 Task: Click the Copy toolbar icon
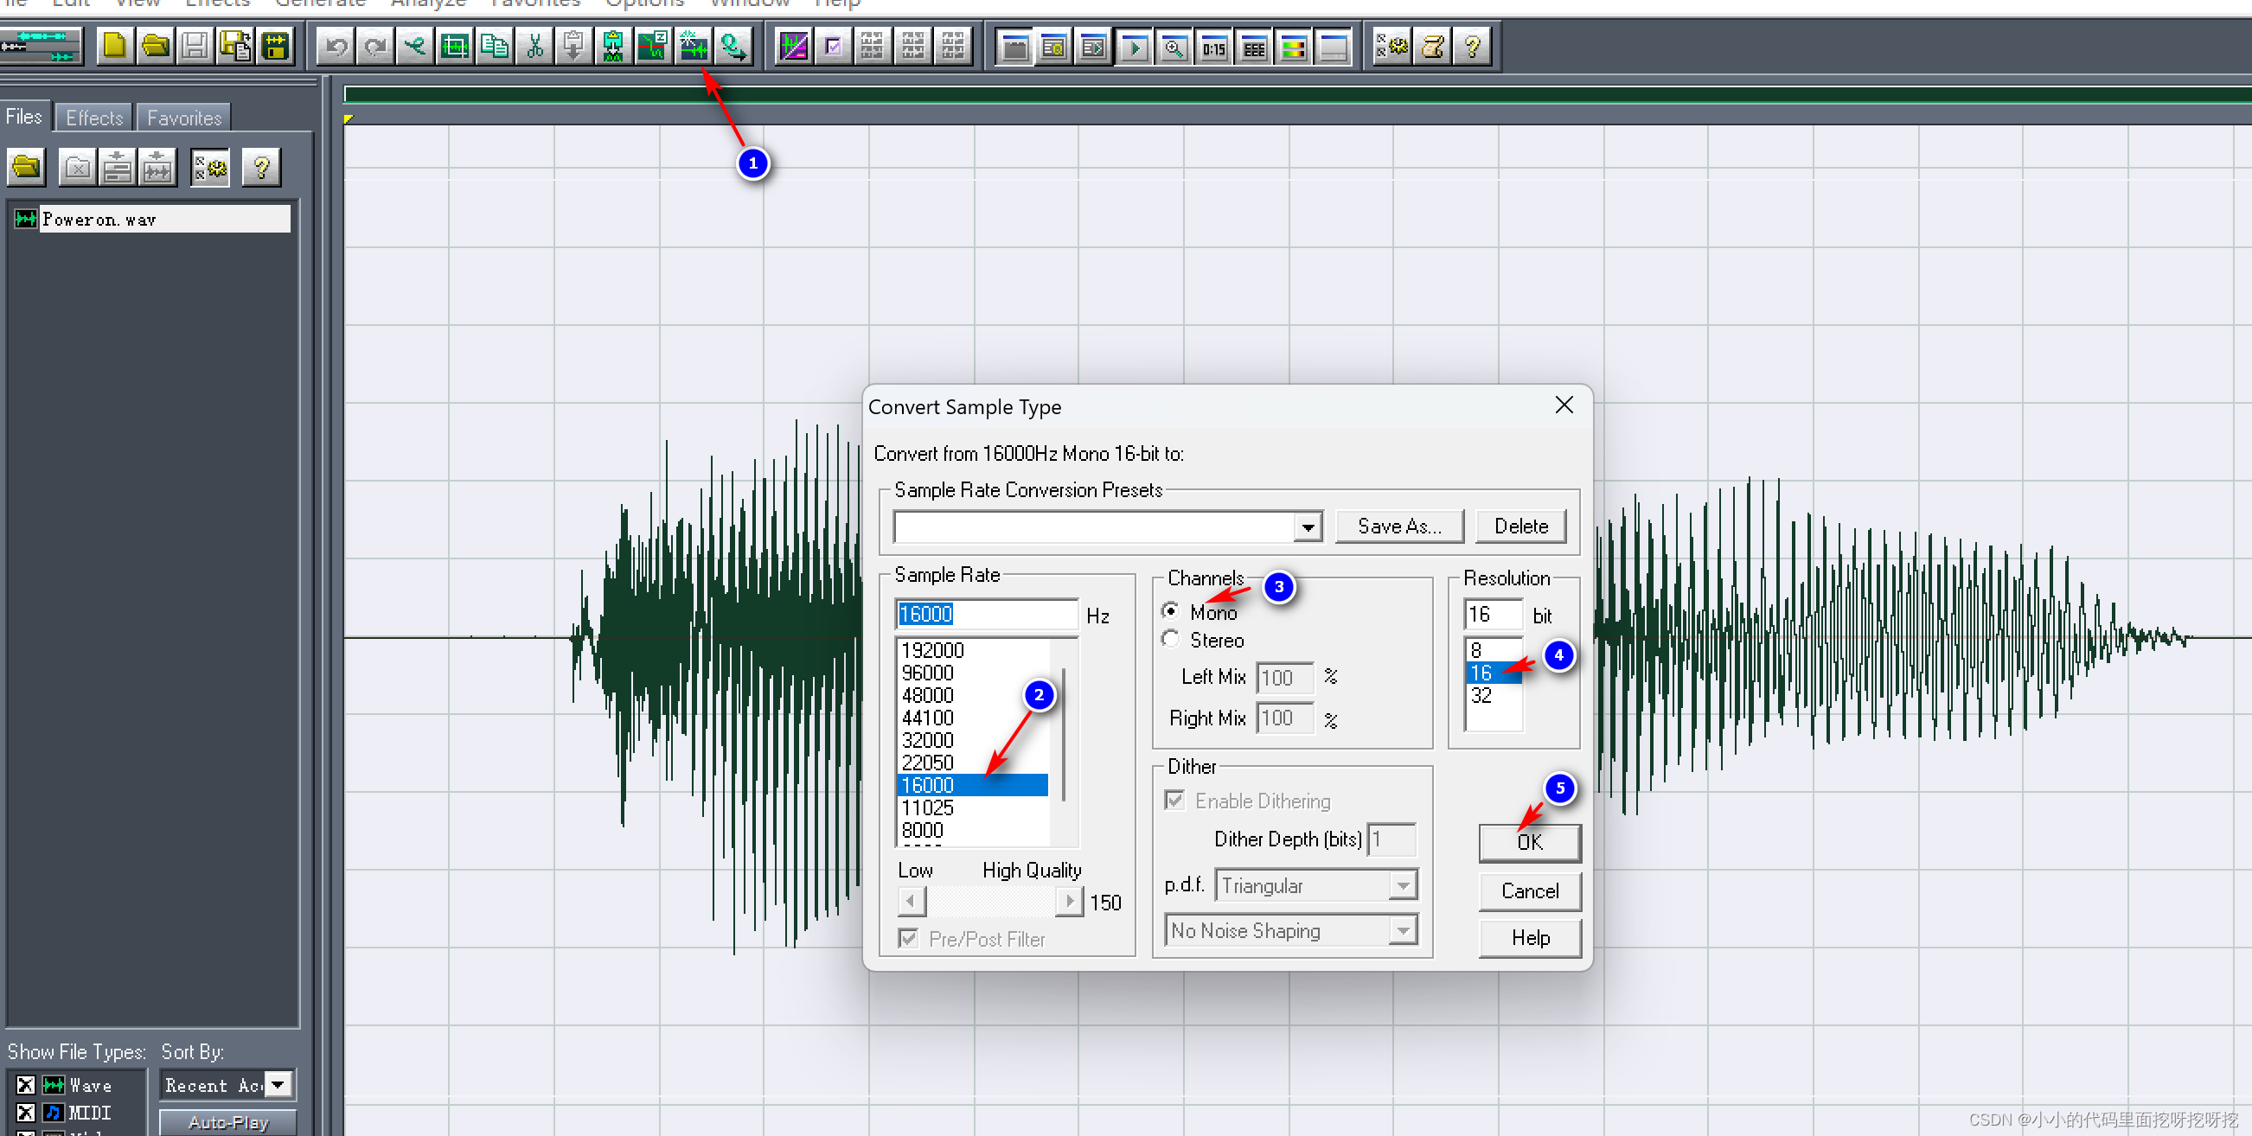495,47
